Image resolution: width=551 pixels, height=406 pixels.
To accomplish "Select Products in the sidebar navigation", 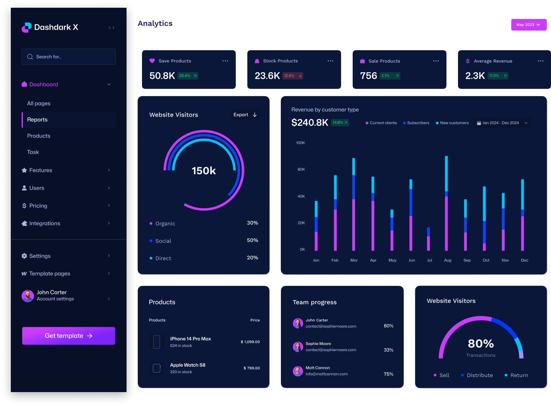I will coord(39,136).
